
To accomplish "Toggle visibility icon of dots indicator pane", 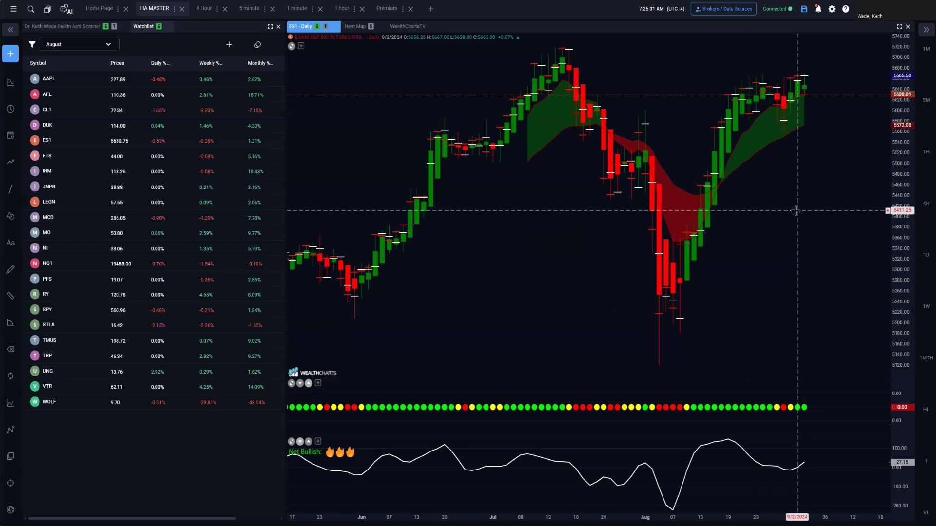I will (x=292, y=383).
